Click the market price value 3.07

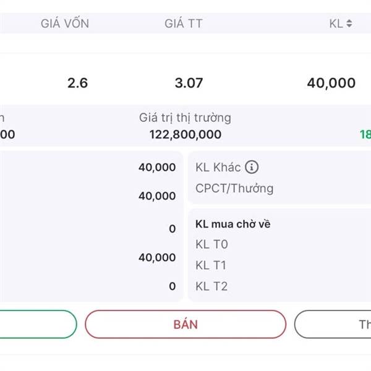pos(189,83)
